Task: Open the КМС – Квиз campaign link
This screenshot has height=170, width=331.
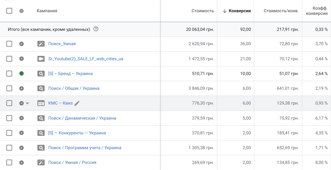Action: [x=60, y=103]
